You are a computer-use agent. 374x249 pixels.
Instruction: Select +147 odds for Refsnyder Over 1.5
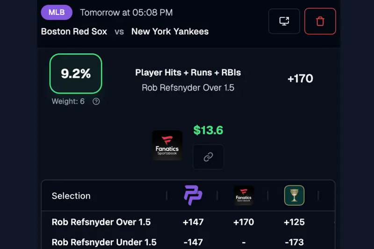coord(193,222)
